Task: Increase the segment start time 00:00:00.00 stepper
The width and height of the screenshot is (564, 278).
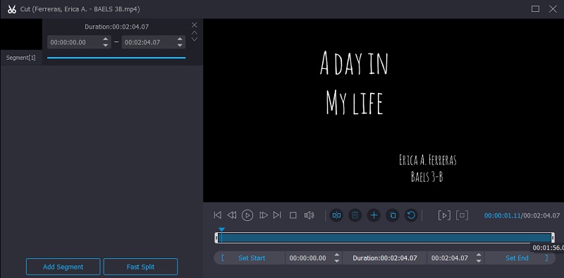Action: pyautogui.click(x=105, y=39)
